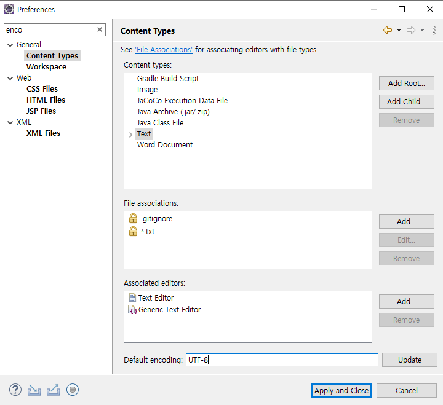
Task: Close the Preferences window
Action: (x=430, y=9)
